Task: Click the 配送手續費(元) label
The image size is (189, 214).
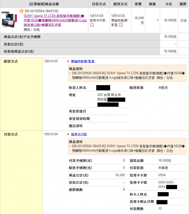Action: [x=80, y=168]
